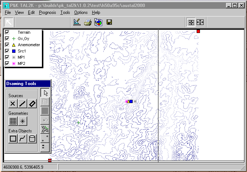Click the blue Src1 marker on map

131,102
